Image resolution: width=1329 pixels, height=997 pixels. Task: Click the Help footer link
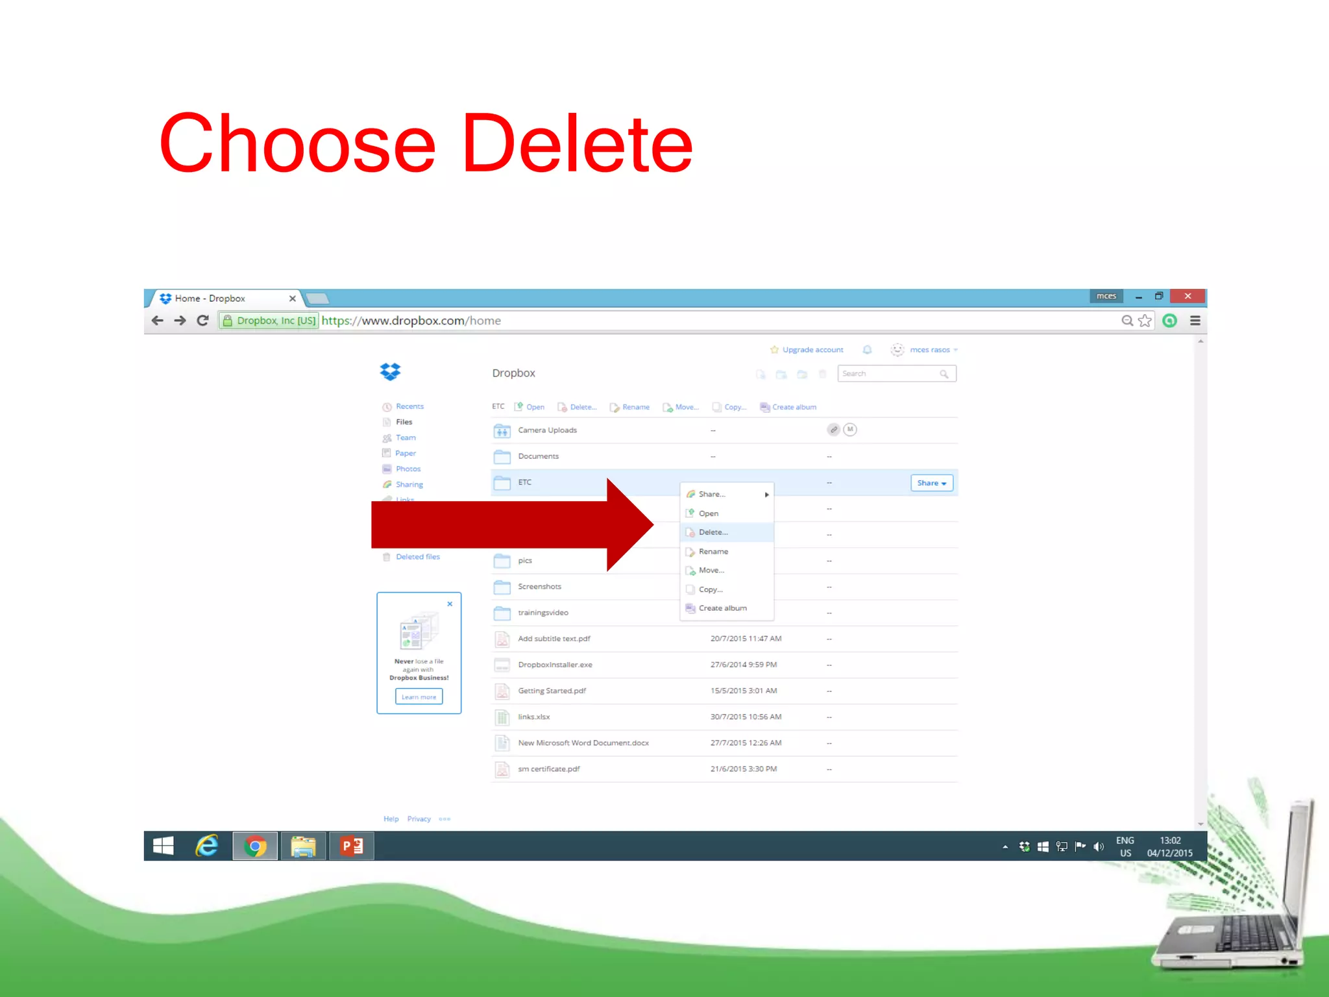[391, 819]
